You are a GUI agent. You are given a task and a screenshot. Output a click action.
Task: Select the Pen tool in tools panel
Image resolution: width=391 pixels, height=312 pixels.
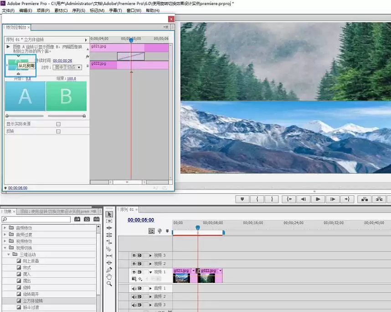click(109, 270)
